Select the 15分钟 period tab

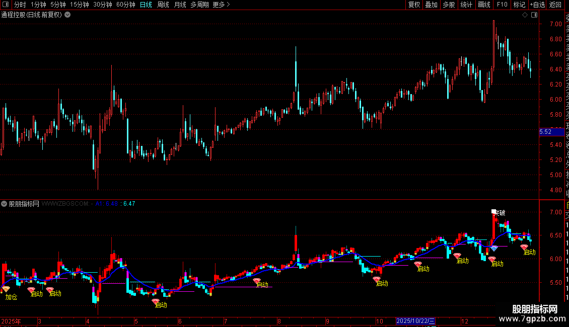(x=80, y=5)
